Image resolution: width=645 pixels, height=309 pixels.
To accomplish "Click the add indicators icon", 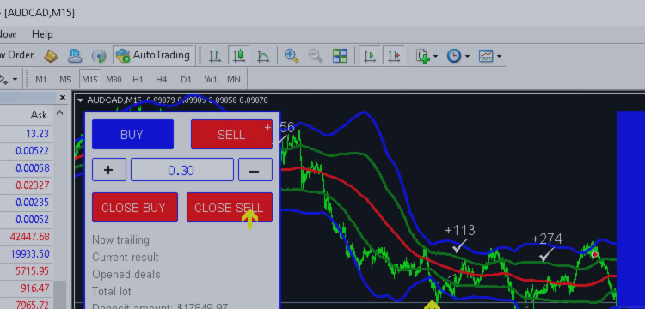I will 423,56.
